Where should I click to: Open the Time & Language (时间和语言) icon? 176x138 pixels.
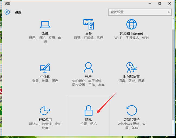pos(131,67)
